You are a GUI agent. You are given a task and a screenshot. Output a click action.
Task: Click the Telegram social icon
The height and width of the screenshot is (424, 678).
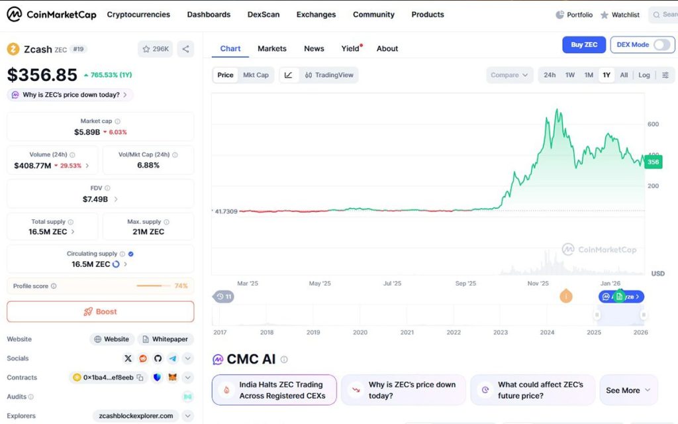click(173, 358)
